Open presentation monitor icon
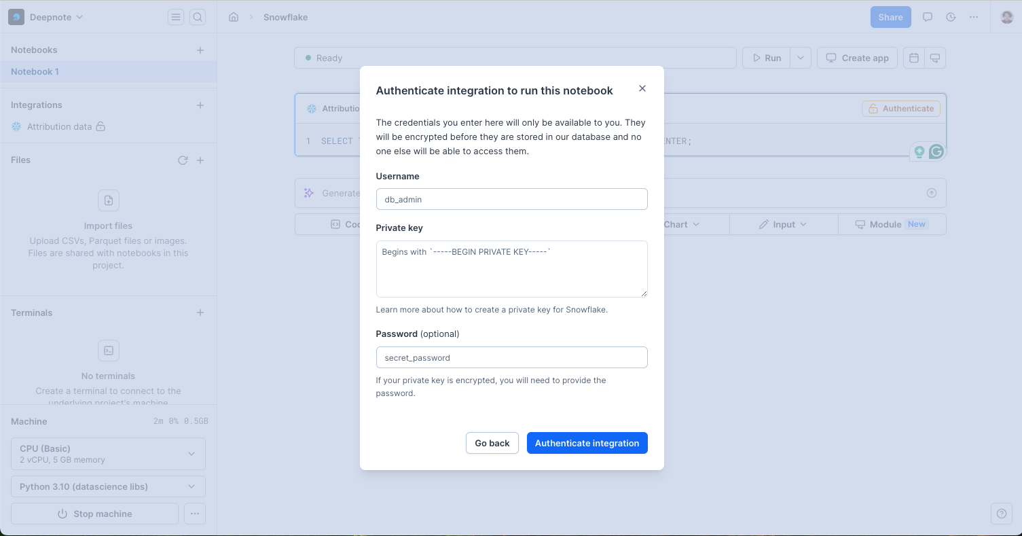The image size is (1022, 536). click(x=935, y=58)
